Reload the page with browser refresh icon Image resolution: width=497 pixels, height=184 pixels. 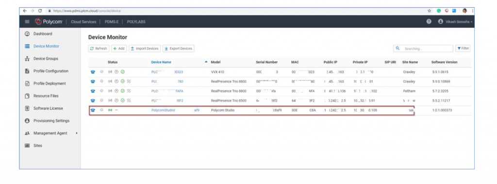[40, 11]
